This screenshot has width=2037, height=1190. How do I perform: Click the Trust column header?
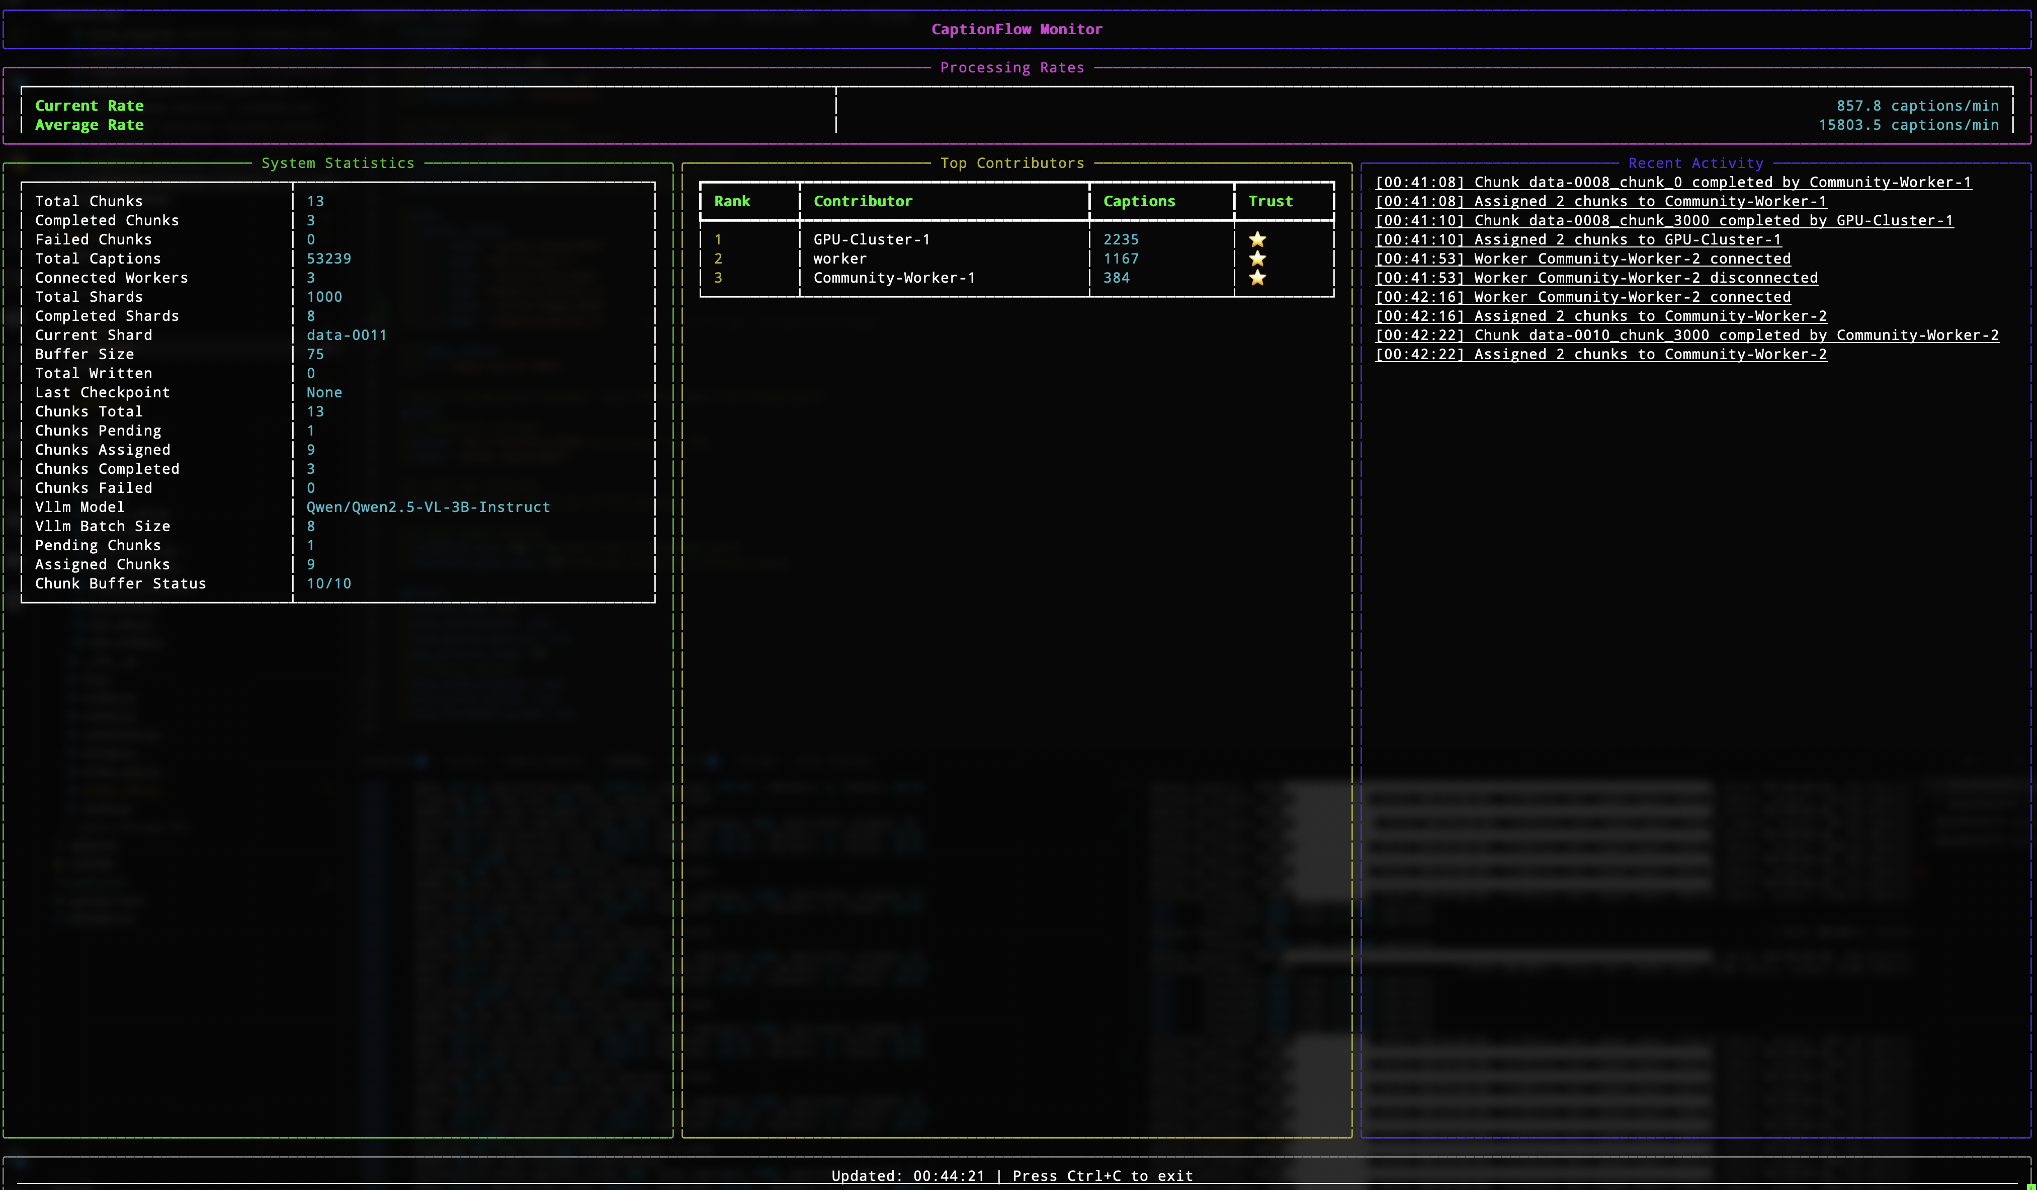(1270, 201)
